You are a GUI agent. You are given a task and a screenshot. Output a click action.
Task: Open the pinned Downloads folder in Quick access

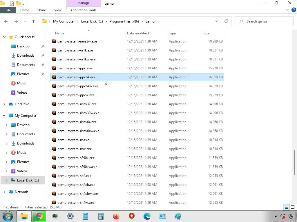(26, 55)
